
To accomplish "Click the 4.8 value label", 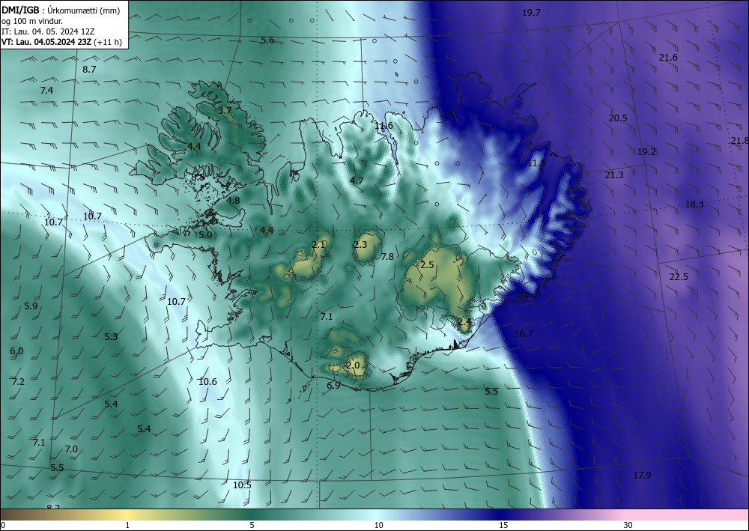I will point(233,201).
